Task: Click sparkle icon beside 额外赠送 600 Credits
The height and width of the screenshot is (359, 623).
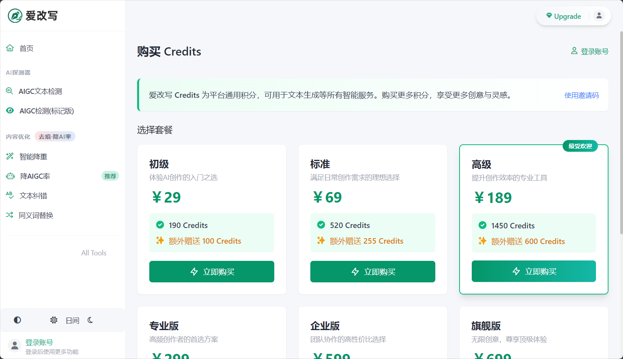Action: [482, 241]
